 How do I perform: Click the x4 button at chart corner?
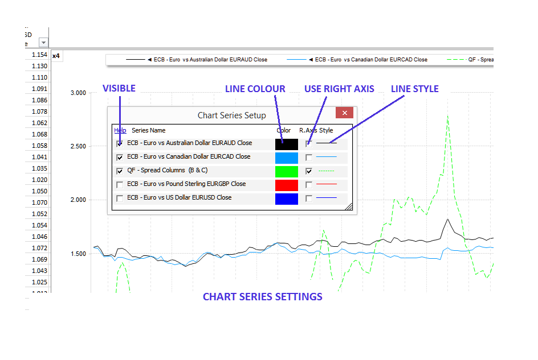coord(56,56)
